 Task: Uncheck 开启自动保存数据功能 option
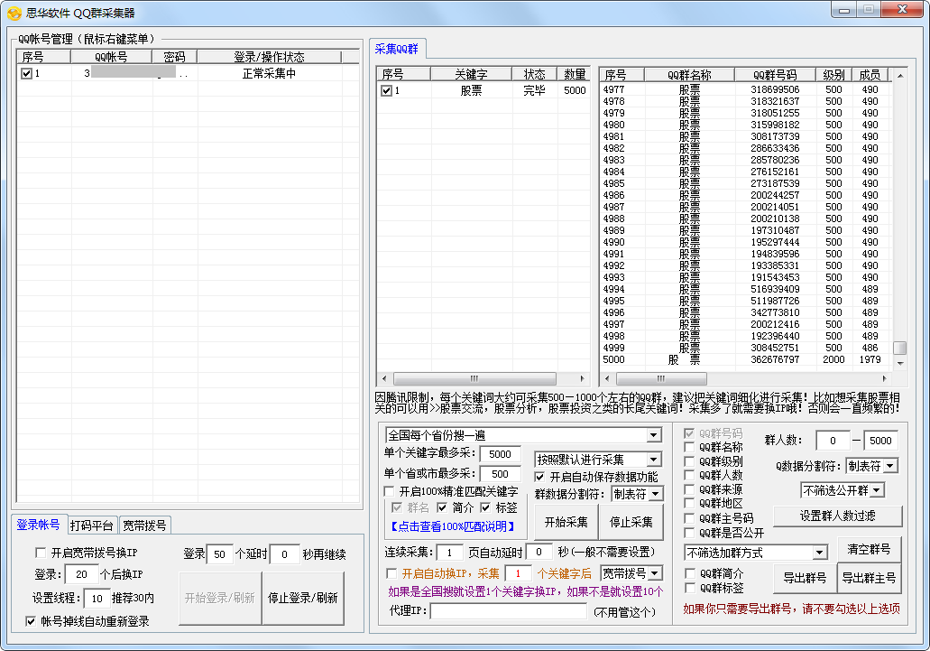pyautogui.click(x=541, y=477)
